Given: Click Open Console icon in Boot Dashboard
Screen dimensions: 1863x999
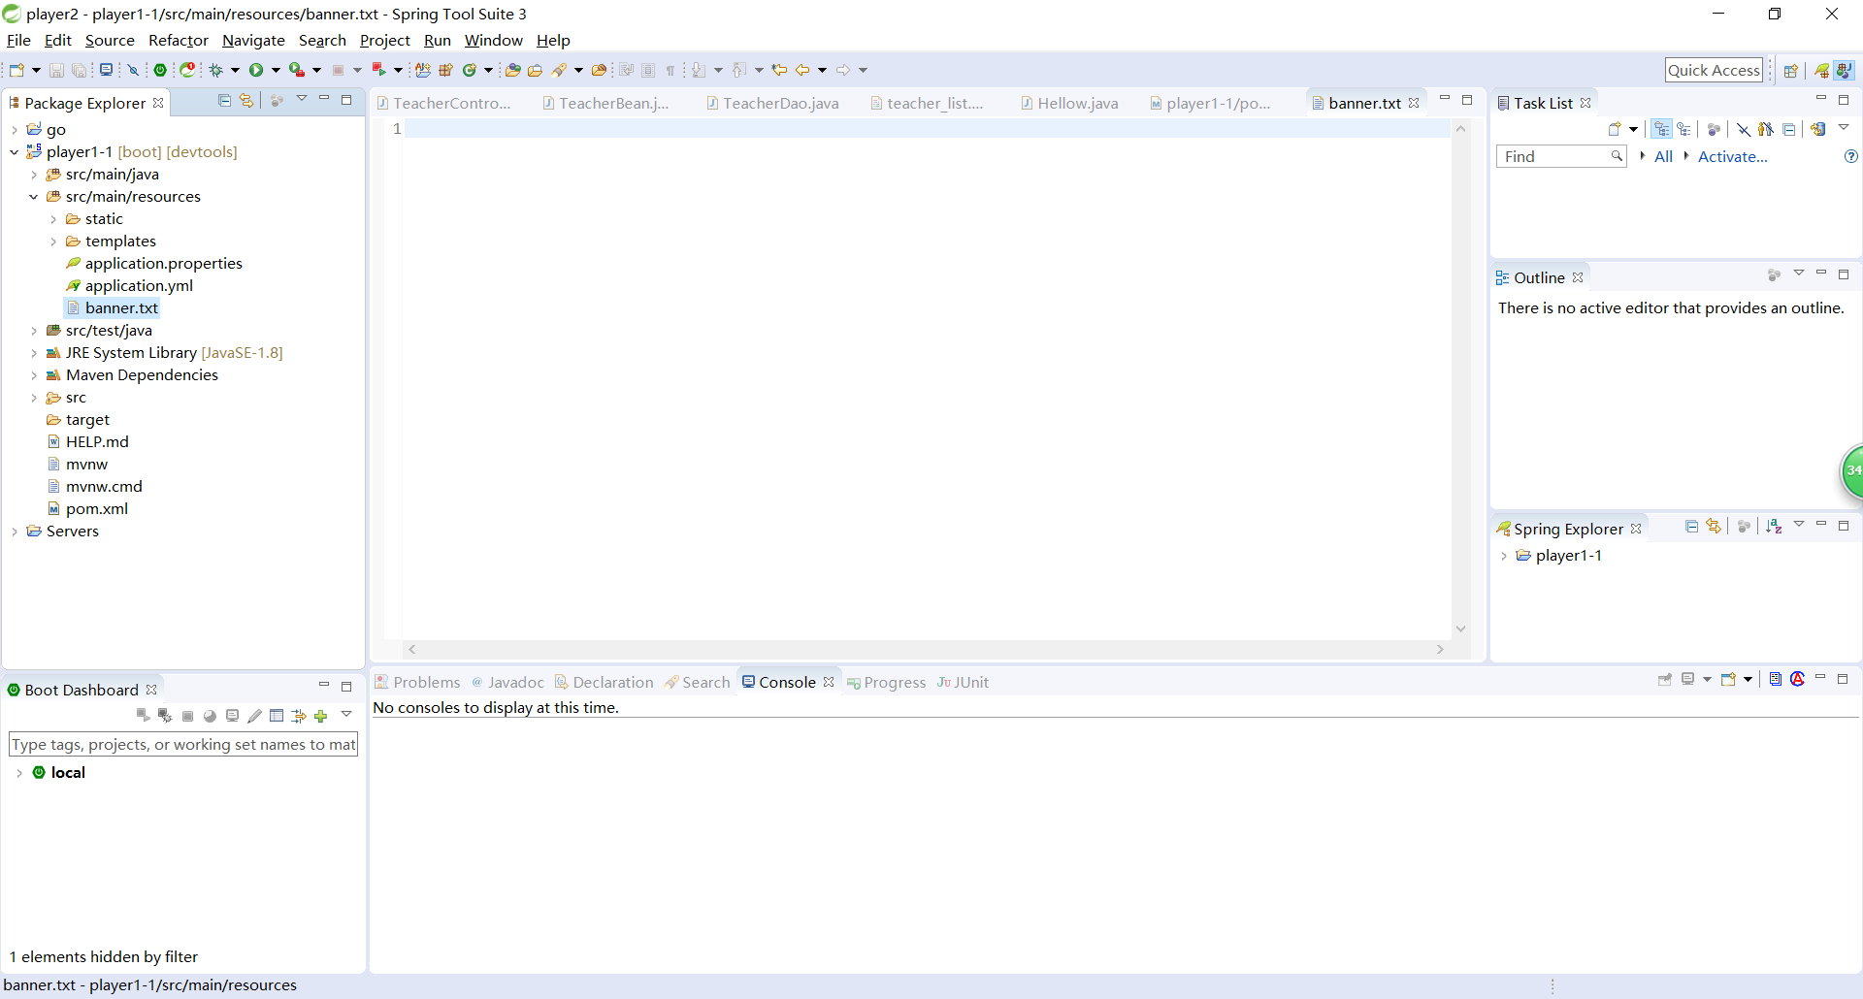Looking at the screenshot, I should coord(232,716).
